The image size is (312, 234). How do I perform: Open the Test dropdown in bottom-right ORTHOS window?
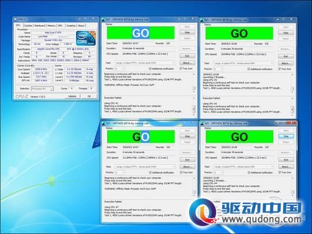tap(244, 167)
